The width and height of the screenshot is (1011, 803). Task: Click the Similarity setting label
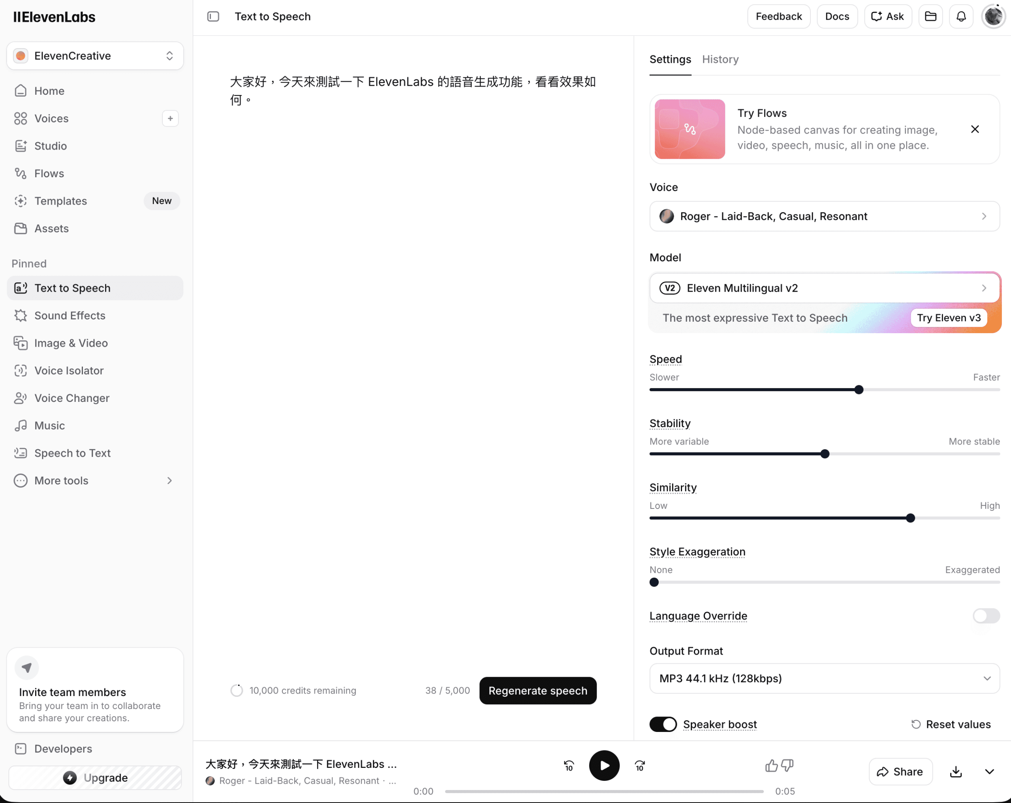pos(673,488)
